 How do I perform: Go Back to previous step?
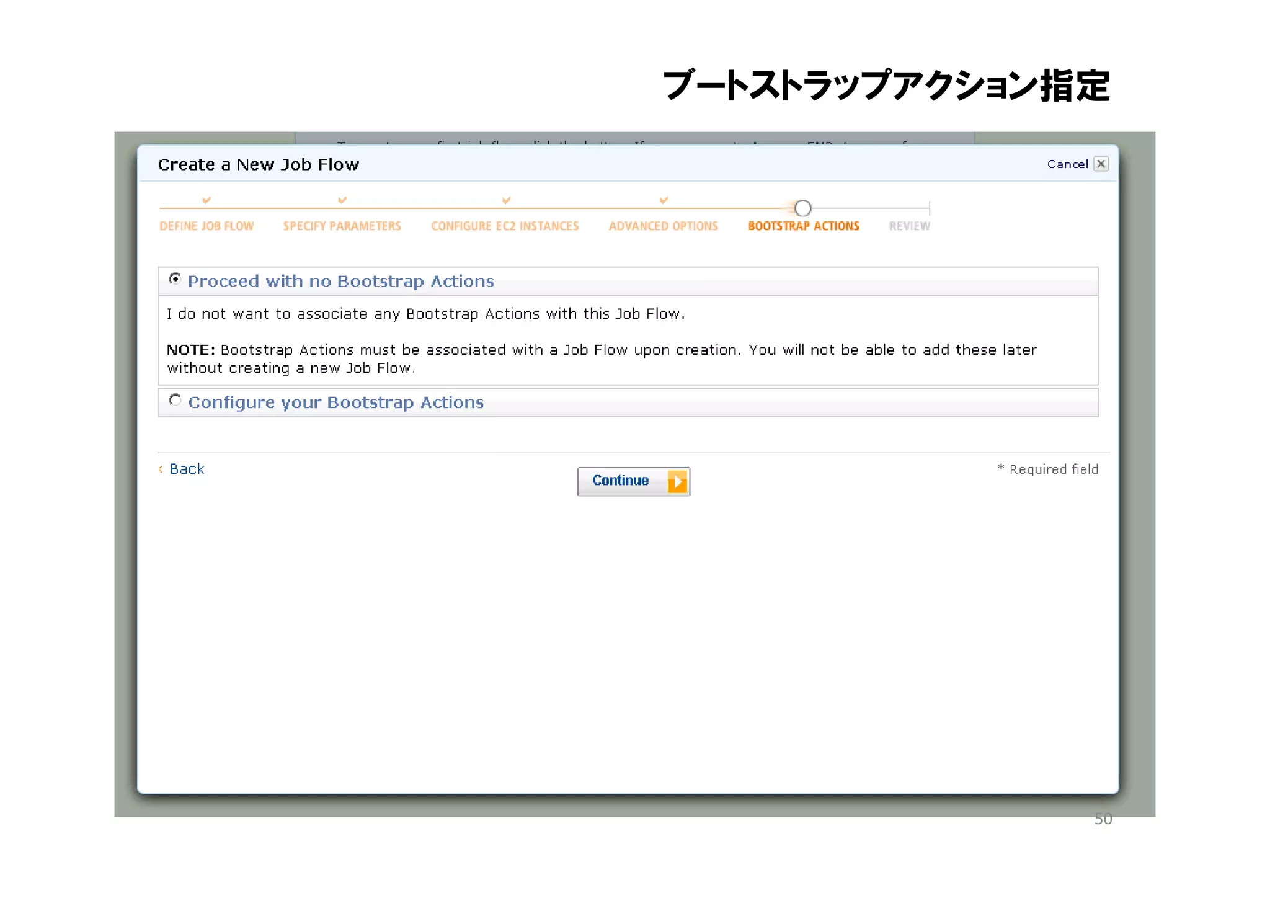(x=187, y=469)
